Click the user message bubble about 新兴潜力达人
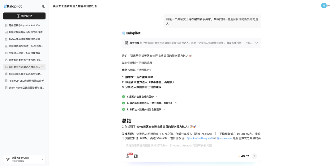The width and height of the screenshot is (334, 166). point(212,21)
